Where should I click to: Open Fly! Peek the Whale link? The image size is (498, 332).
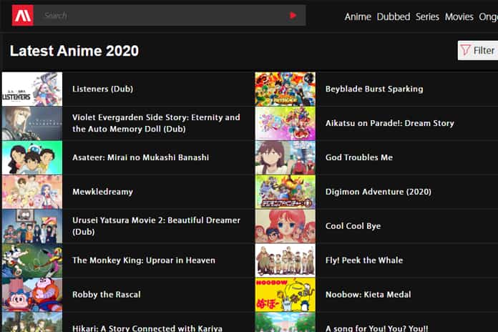click(364, 260)
